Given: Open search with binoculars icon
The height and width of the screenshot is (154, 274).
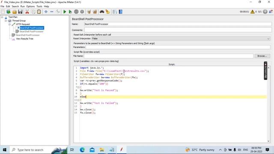Looking at the screenshot, I should tap(102, 12).
